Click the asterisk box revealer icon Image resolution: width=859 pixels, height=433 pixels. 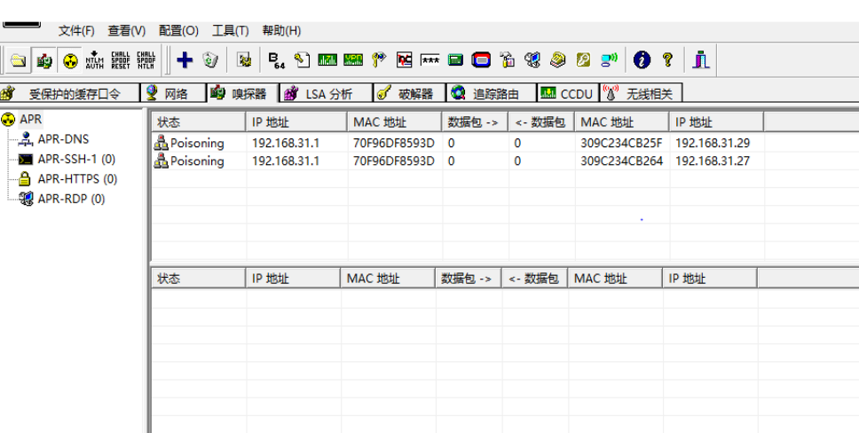430,59
